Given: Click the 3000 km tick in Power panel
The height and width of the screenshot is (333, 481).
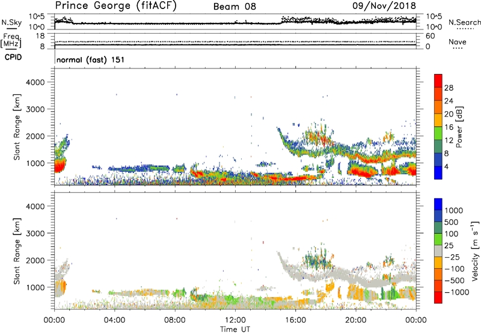Looking at the screenshot, I should 35,109.
